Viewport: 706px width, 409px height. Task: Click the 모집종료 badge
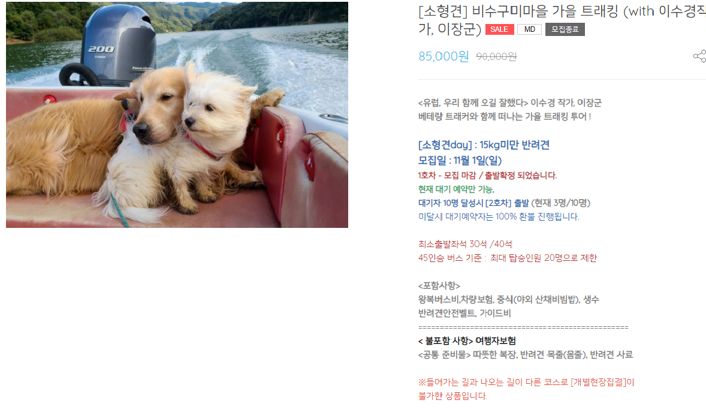565,29
